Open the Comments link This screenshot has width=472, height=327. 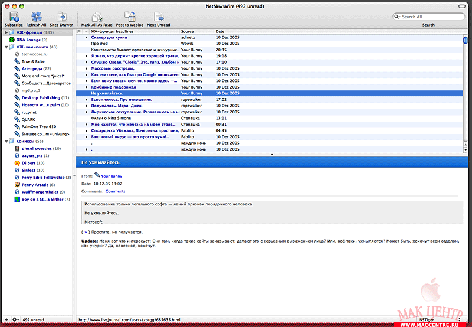point(115,191)
